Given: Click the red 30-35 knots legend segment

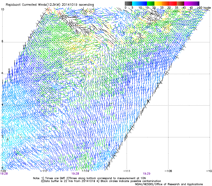Looking at the screenshot, I should pyautogui.click(x=173, y=3).
